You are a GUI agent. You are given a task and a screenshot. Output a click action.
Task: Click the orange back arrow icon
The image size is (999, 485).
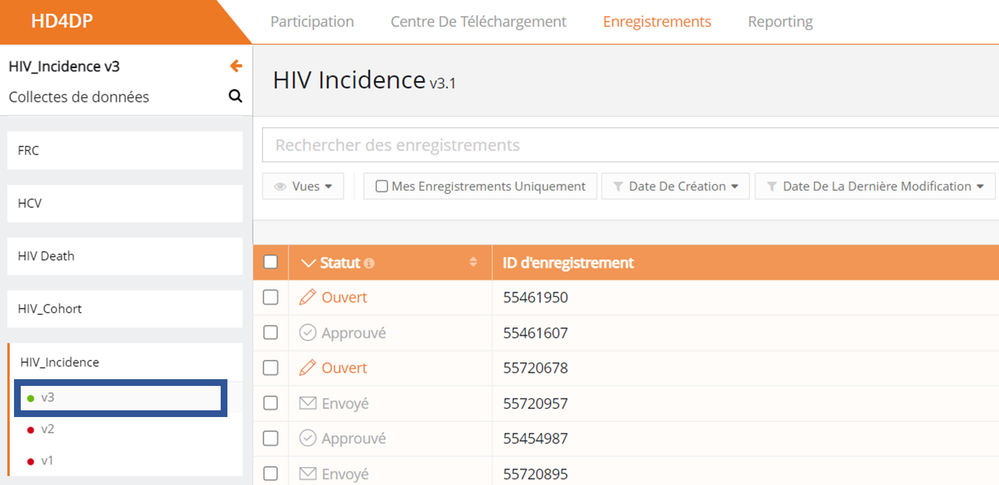236,66
